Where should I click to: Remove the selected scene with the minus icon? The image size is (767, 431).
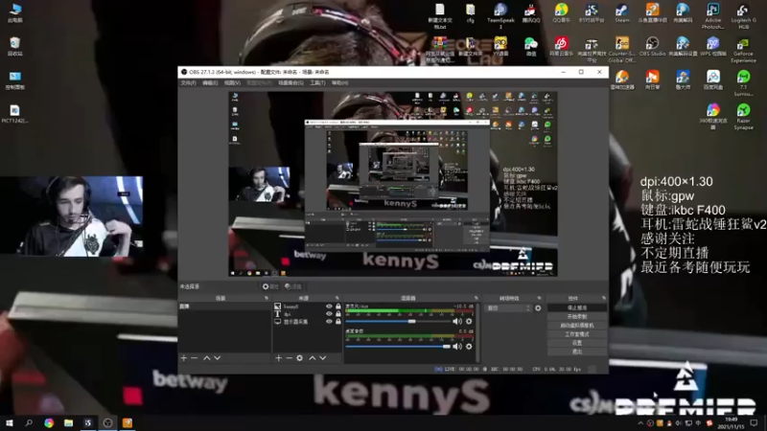(x=195, y=358)
